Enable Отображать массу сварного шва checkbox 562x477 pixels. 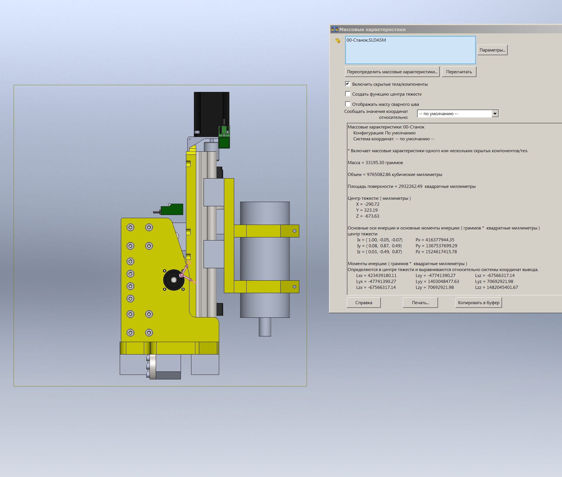click(x=348, y=104)
